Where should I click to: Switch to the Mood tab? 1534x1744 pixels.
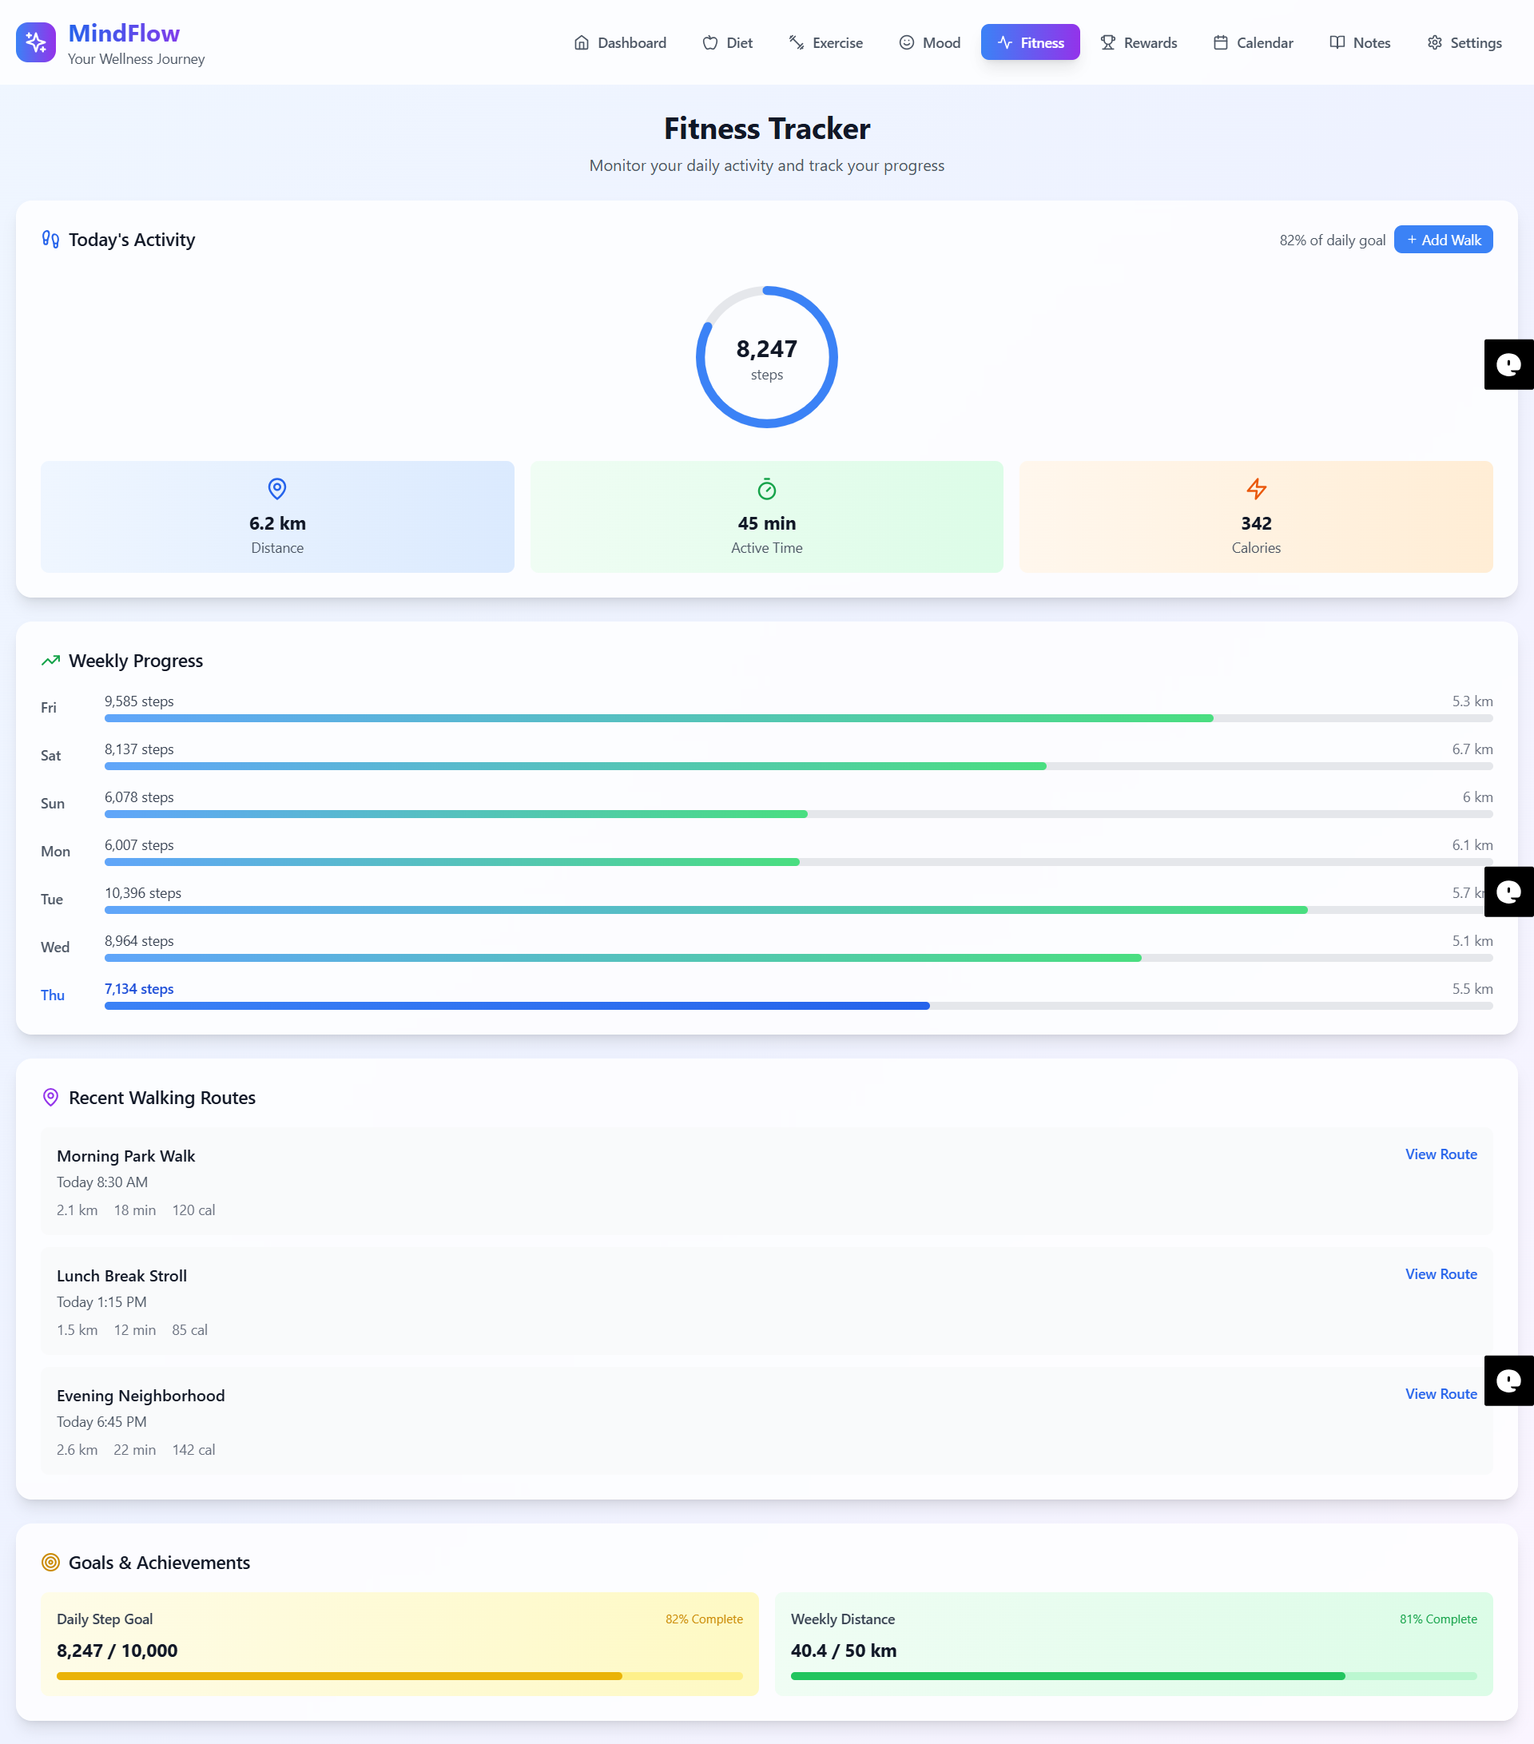coord(929,42)
